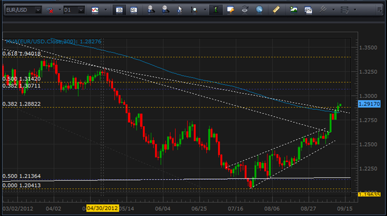387x216 pixels.
Task: Open the EUR/USD symbol dropdown
Action: click(23, 10)
